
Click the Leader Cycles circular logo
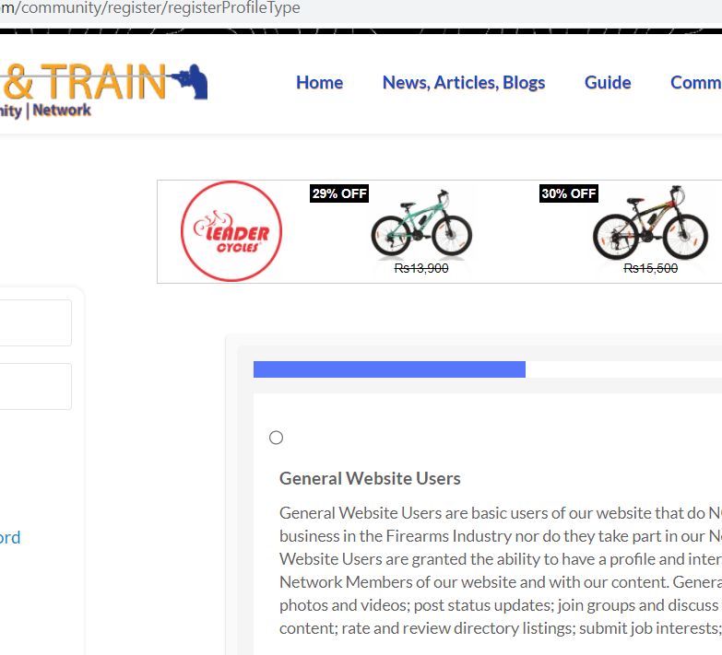tap(231, 231)
